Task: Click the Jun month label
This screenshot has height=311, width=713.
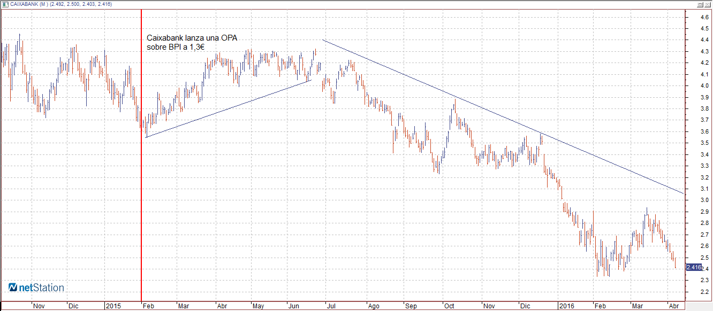Action: (294, 306)
